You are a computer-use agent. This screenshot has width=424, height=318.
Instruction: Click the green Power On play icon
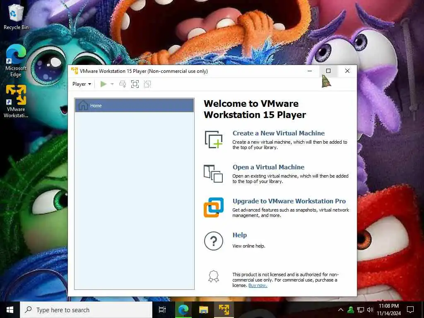tap(103, 84)
